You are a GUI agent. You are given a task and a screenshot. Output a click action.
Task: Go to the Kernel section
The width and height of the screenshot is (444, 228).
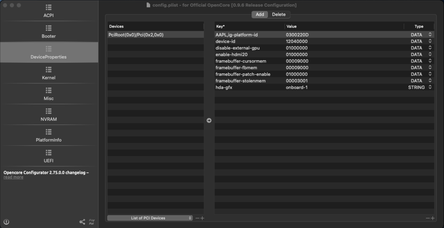coord(49,73)
